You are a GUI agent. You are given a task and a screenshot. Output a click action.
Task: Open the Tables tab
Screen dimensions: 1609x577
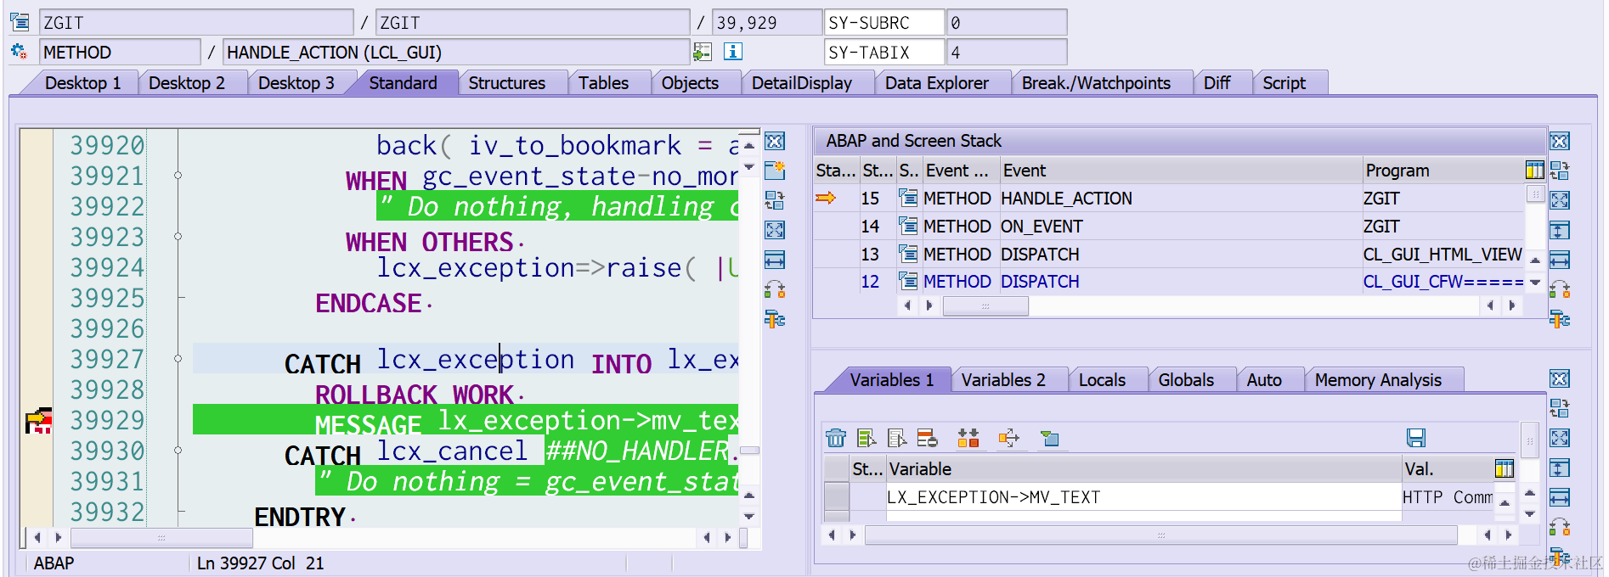604,83
